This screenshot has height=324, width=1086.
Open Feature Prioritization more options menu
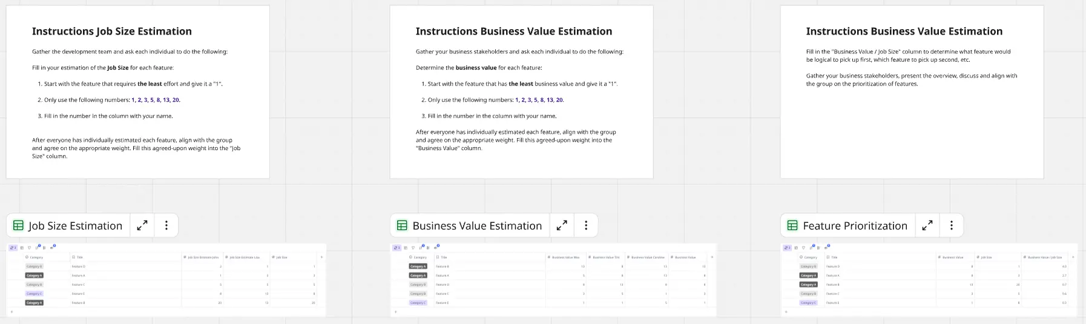[x=952, y=225]
